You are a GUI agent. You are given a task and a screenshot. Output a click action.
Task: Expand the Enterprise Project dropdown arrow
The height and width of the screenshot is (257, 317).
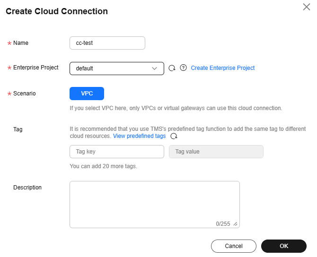(x=154, y=69)
